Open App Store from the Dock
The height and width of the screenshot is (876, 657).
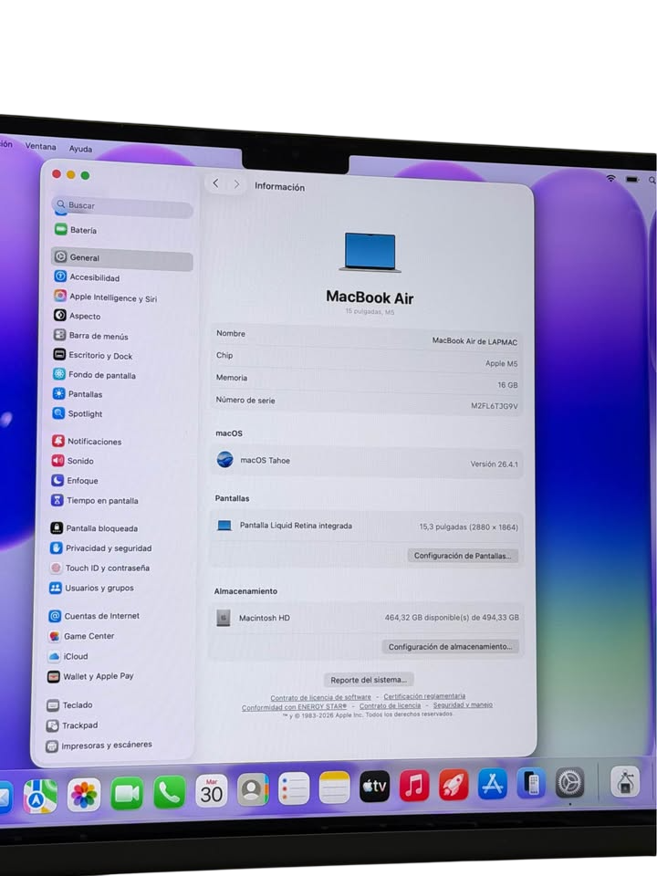point(492,783)
